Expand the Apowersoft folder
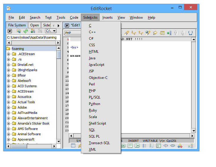Screen dimensions: 216x167 [9, 139]
